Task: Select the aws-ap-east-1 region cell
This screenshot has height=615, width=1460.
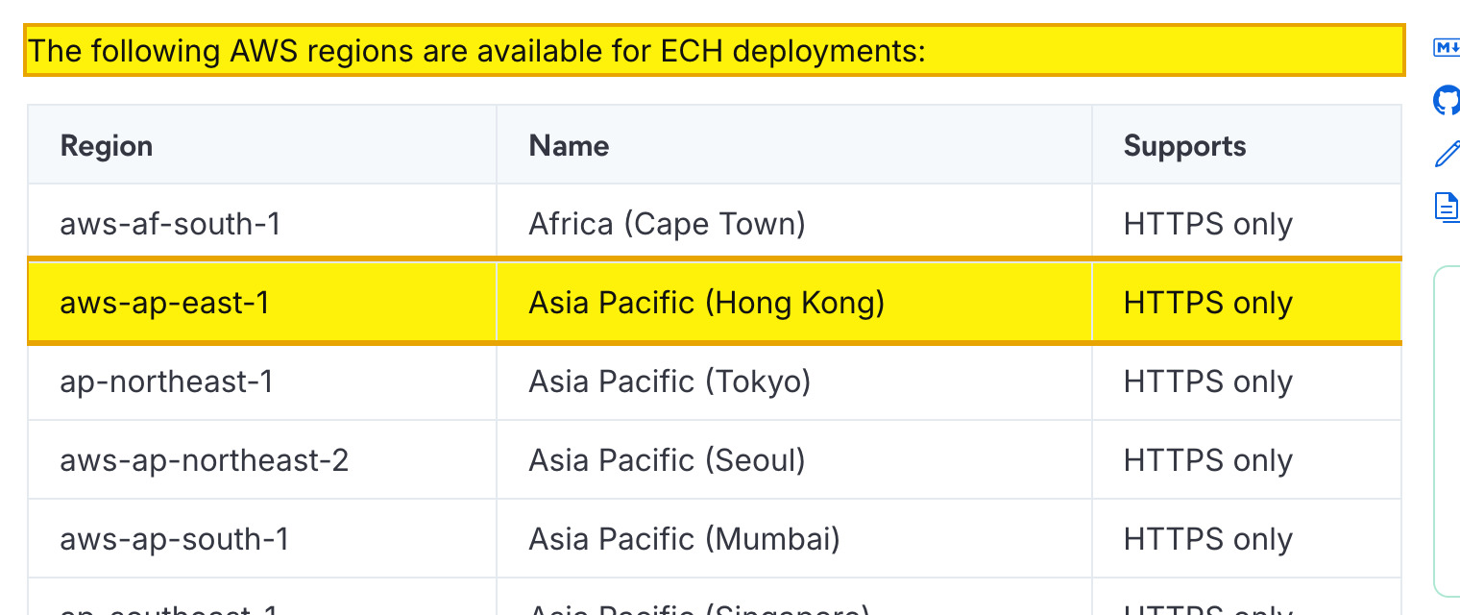Action: coord(262,303)
